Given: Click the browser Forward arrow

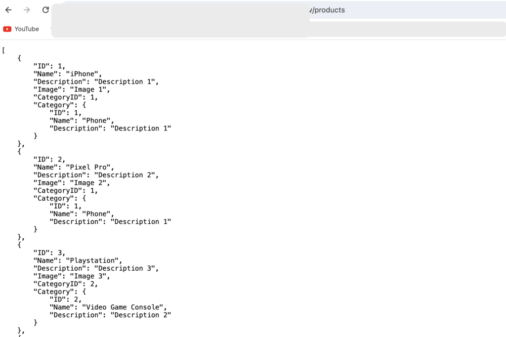Looking at the screenshot, I should pyautogui.click(x=27, y=10).
